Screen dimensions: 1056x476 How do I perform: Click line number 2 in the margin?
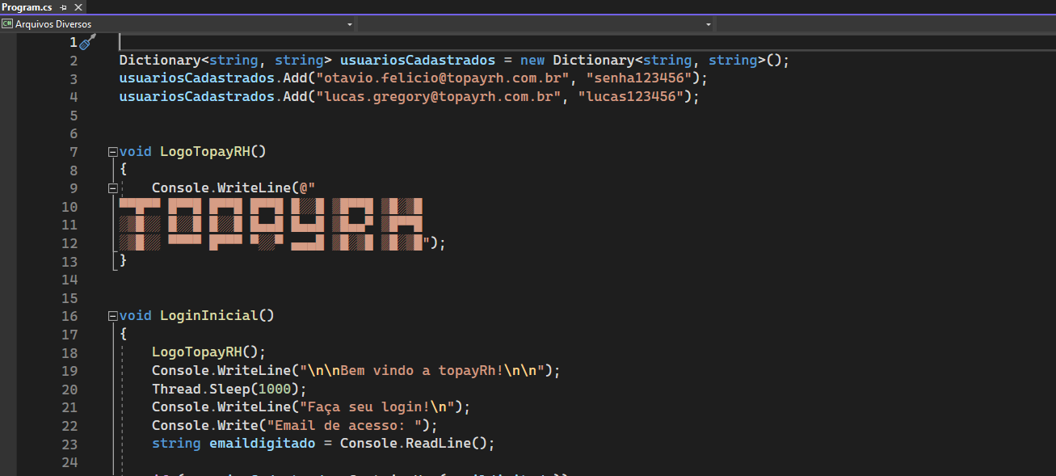(x=74, y=61)
